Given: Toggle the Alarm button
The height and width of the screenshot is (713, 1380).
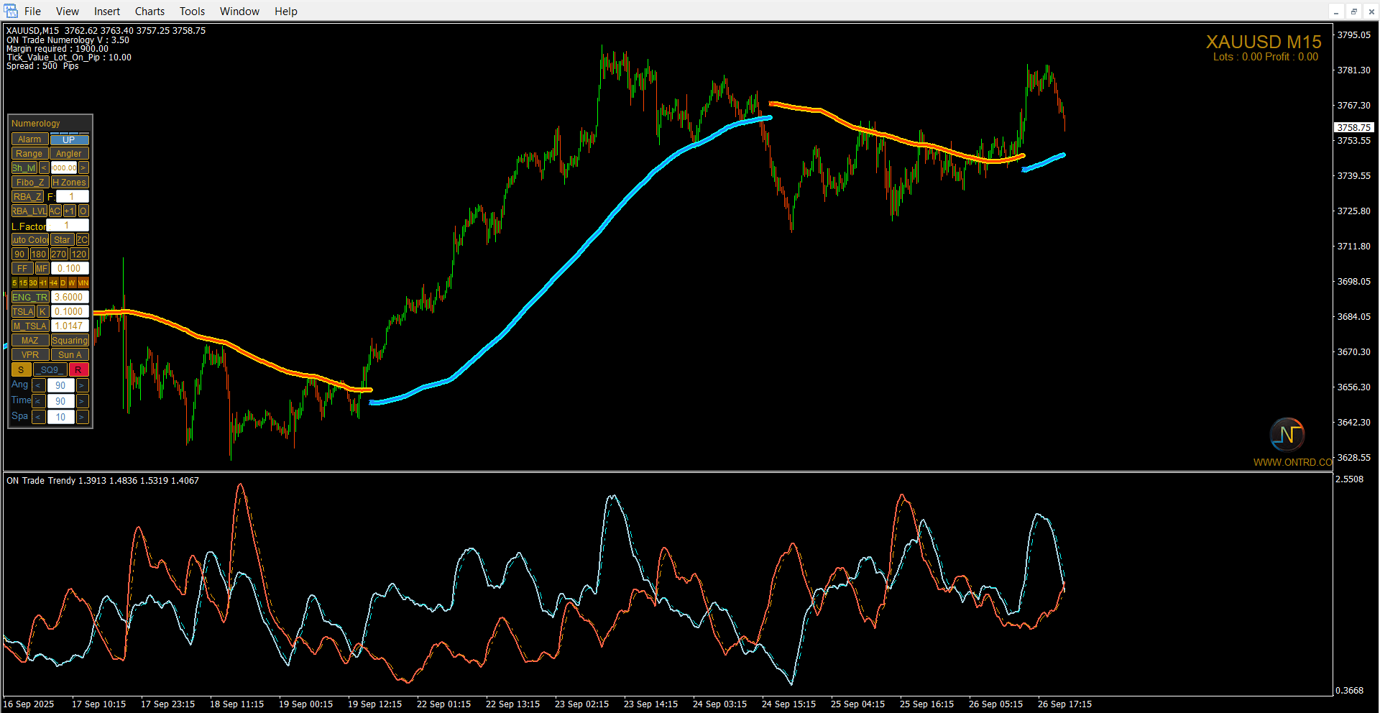Looking at the screenshot, I should pos(29,139).
